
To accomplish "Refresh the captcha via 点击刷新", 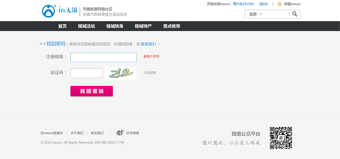I will pos(150,73).
